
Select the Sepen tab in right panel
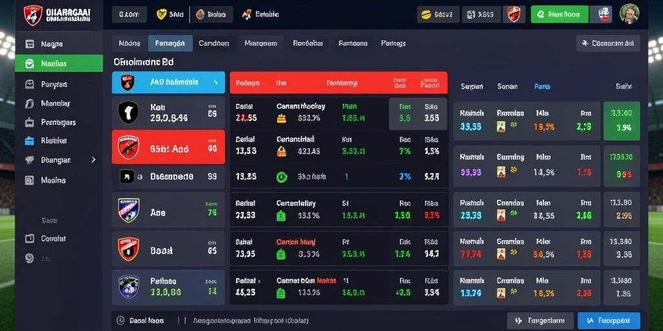(x=472, y=87)
